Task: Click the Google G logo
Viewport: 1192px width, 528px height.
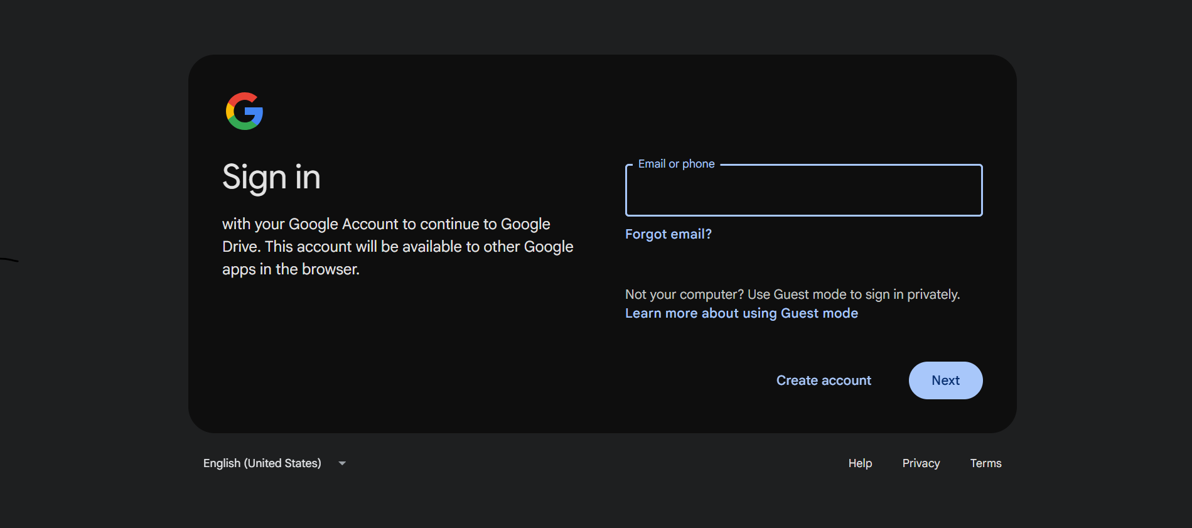Action: tap(244, 111)
